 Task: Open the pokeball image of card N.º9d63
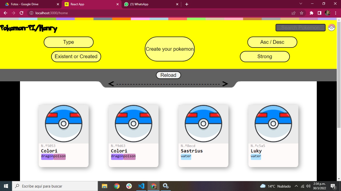pyautogui.click(x=133, y=124)
